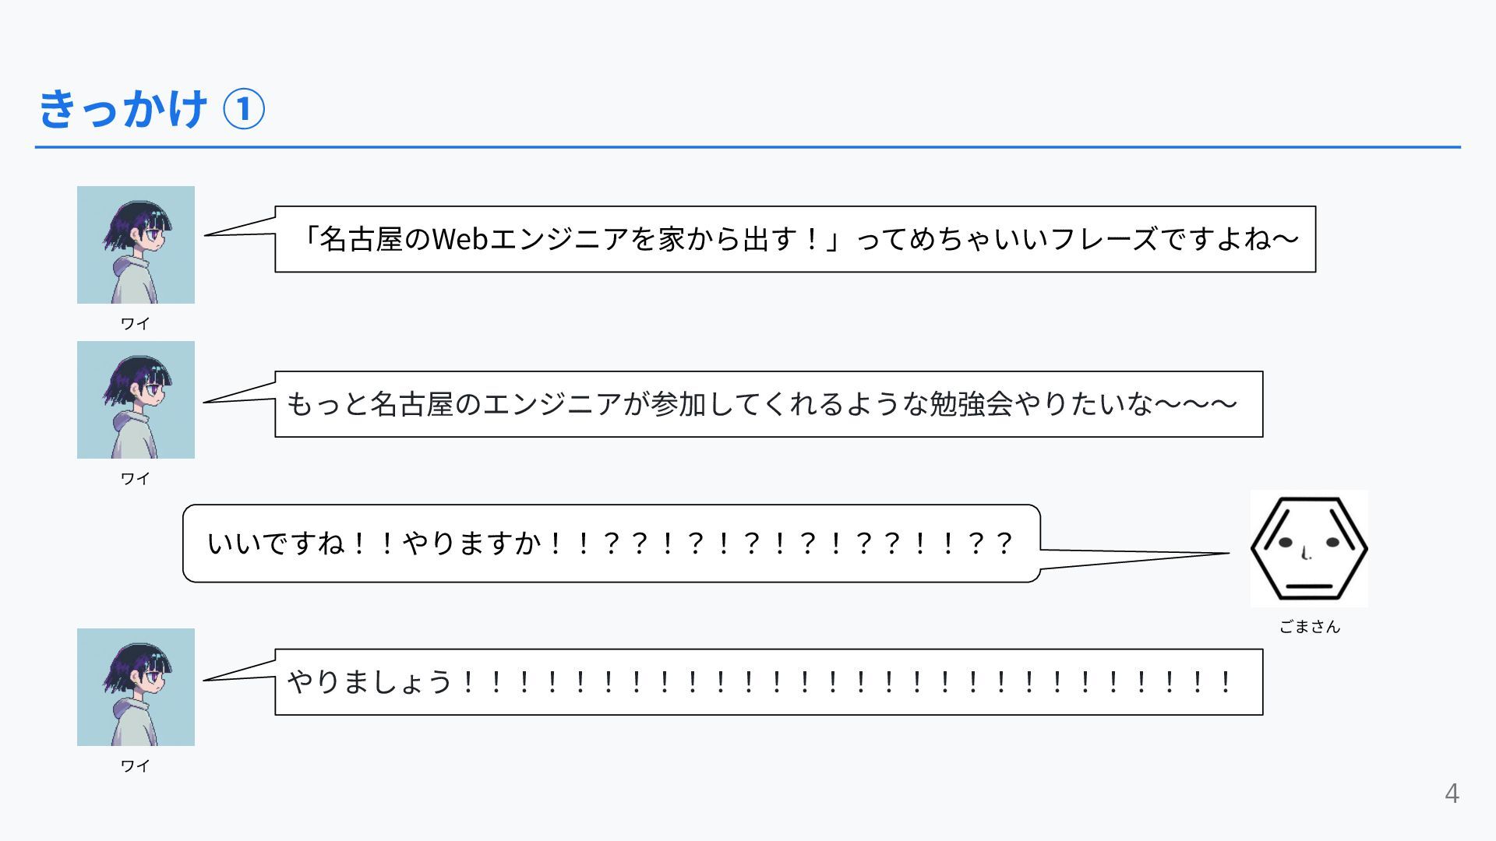1496x841 pixels.
Task: Click the rounded bubble いいですね！！やりますか
Action: tap(612, 543)
